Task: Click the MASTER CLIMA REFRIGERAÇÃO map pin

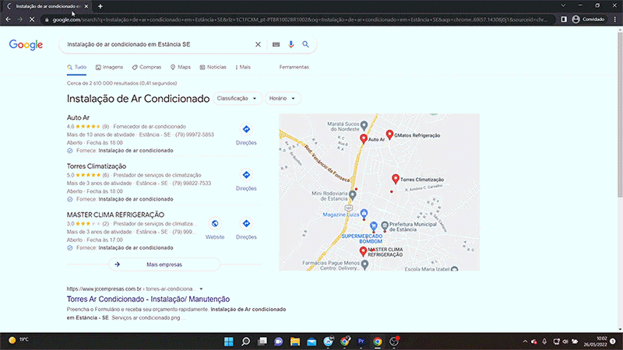Action: point(363,251)
